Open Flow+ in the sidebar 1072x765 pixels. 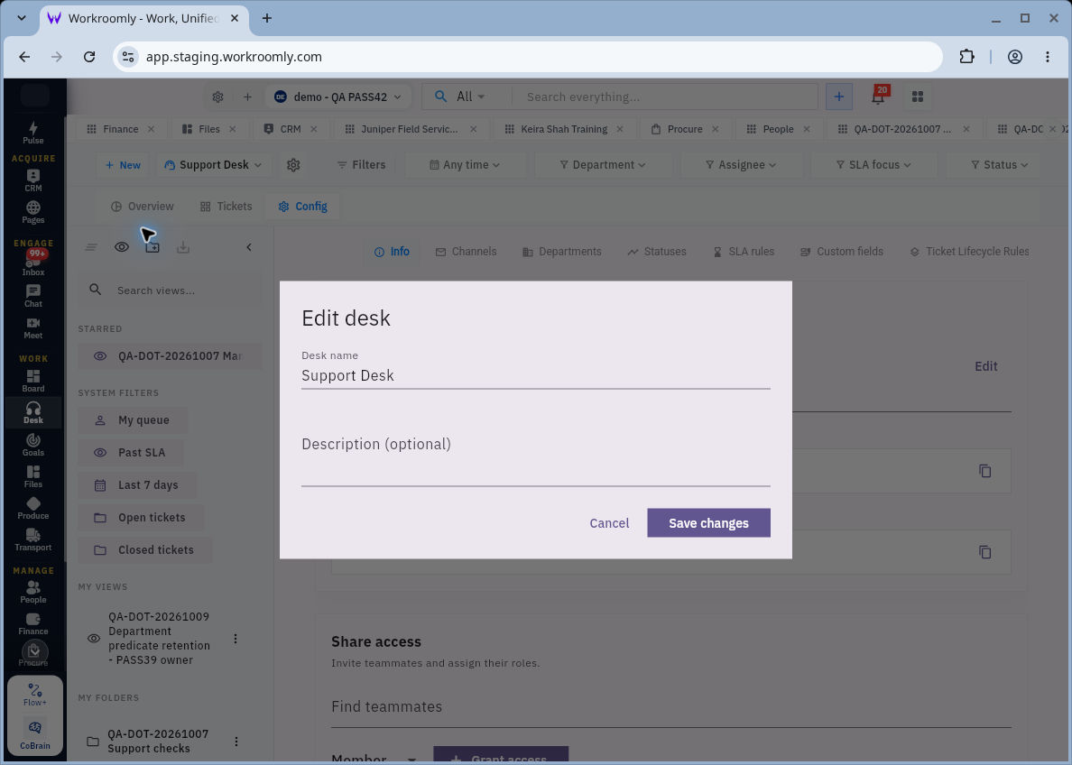click(x=35, y=695)
